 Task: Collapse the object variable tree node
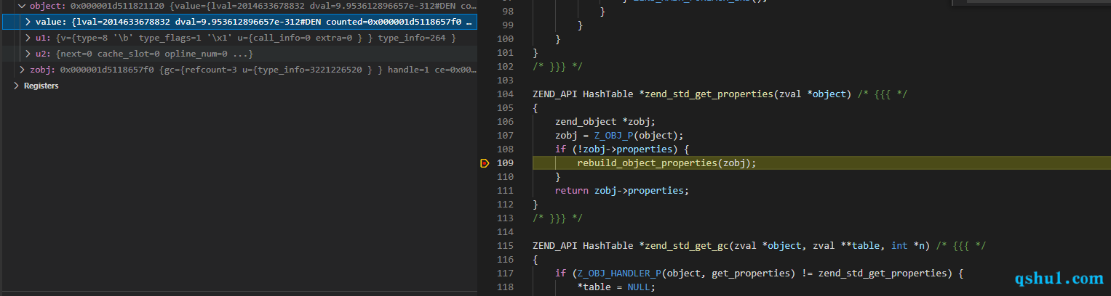click(21, 6)
